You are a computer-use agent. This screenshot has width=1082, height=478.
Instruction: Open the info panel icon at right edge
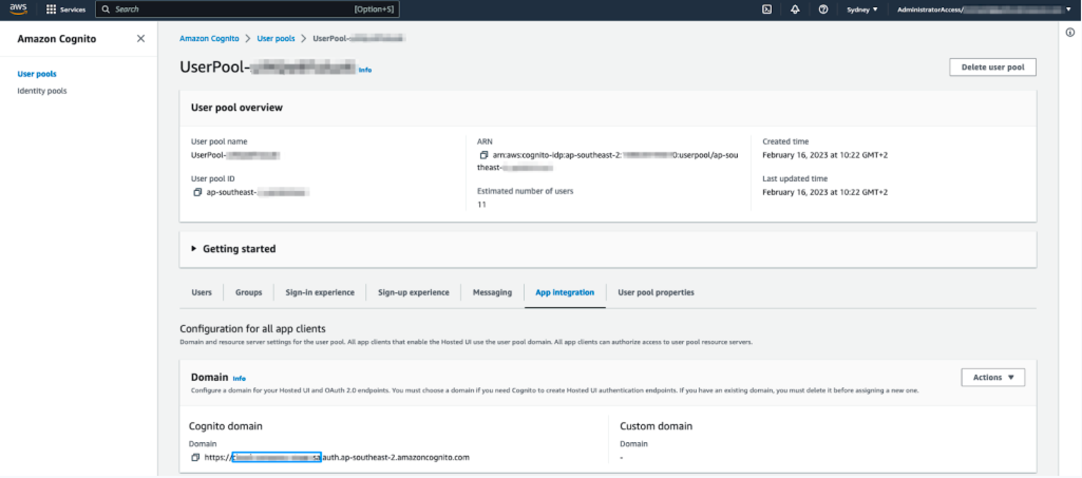pos(1070,33)
